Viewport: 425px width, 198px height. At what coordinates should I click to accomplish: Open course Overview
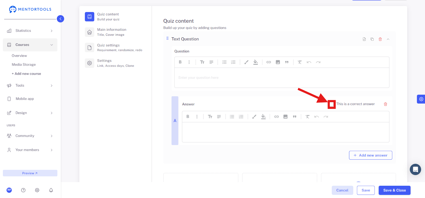19,56
